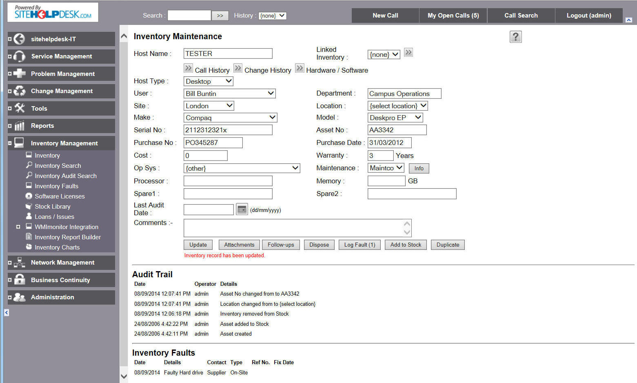Screen dimensions: 637x383
Task: Click the Update button
Action: [198, 245]
